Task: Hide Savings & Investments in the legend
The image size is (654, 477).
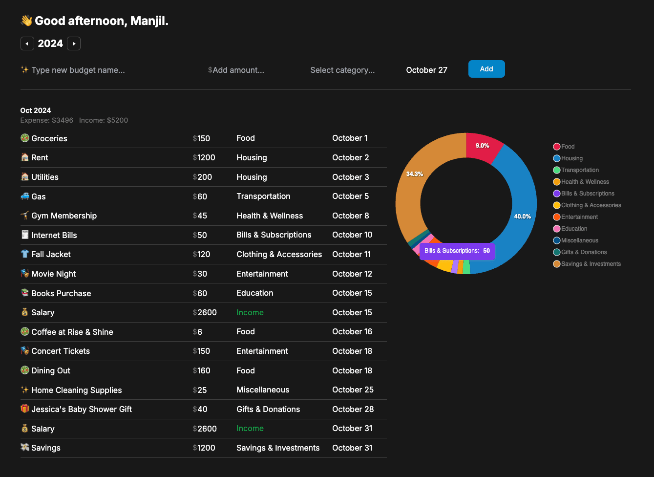Action: (x=587, y=264)
